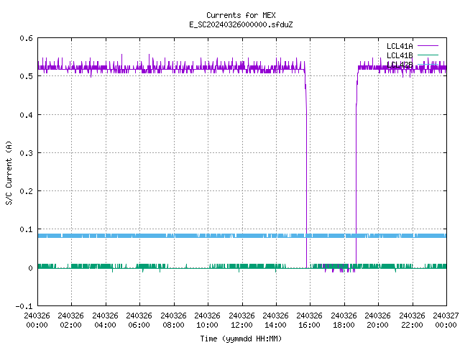The image size is (460, 345).
Task: Click the purple LCL41A legend line sample
Action: pos(428,46)
